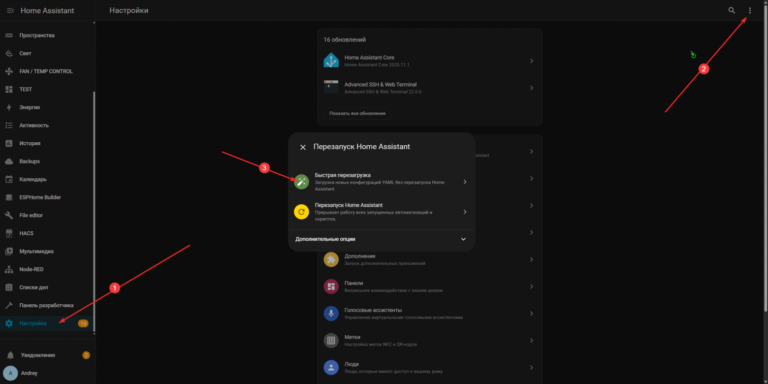Open the Панели row chevron
The height and width of the screenshot is (384, 768).
[x=532, y=287]
